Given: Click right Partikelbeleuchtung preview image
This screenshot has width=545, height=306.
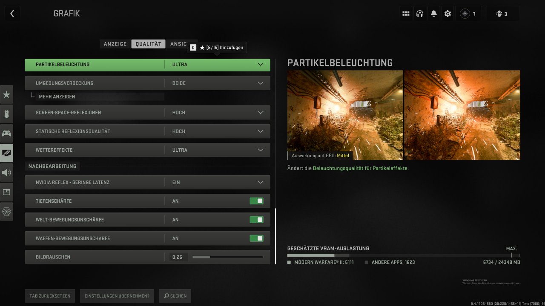Looking at the screenshot, I should 462,115.
